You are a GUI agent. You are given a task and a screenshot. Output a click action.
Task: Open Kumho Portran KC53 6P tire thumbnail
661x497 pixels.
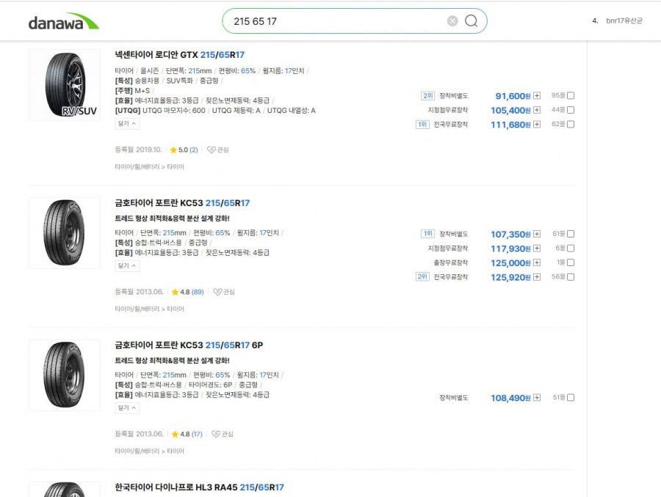[65, 375]
